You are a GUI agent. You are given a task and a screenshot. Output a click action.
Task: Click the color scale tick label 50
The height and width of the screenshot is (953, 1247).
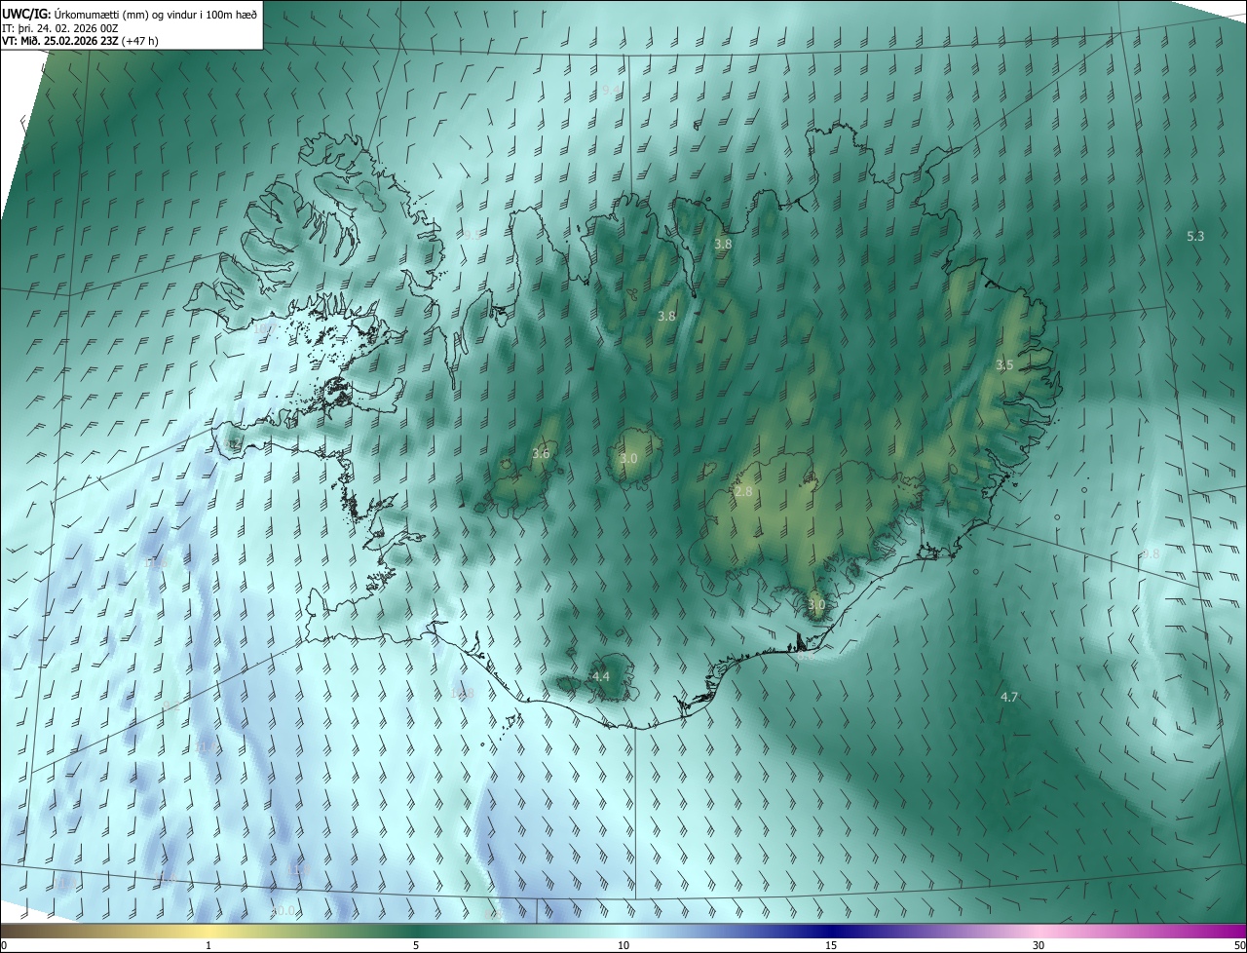1239,946
